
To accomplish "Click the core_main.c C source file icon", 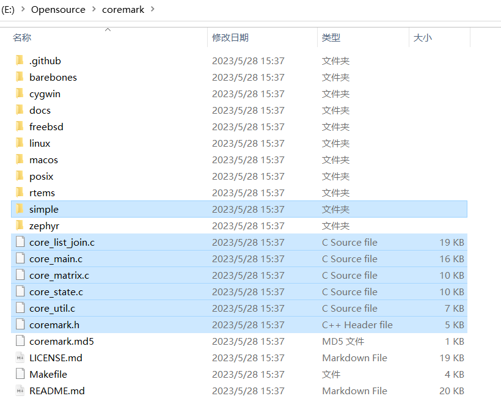I will click(x=20, y=259).
